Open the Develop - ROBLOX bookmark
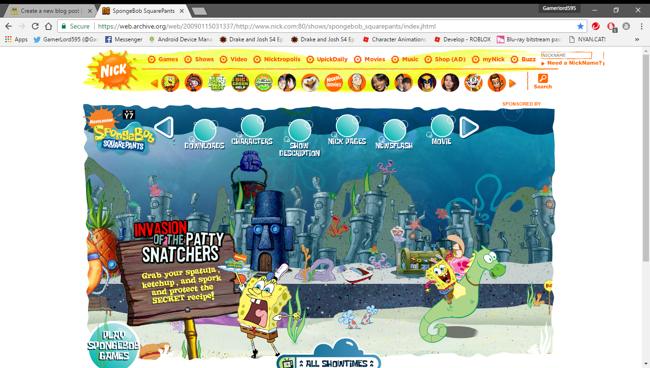The height and width of the screenshot is (368, 650). 462,39
